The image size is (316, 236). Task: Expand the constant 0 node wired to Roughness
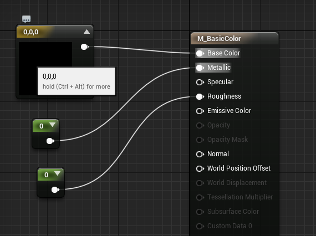click(58, 173)
